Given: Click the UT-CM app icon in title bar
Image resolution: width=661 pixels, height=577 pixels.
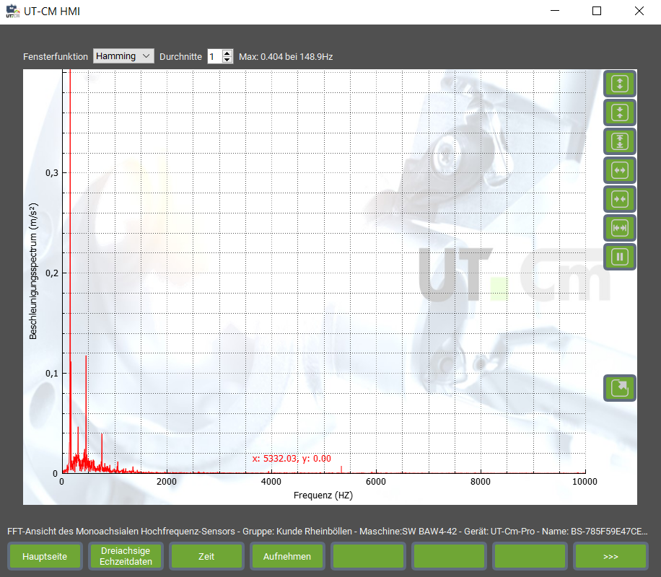Looking at the screenshot, I should 12,11.
